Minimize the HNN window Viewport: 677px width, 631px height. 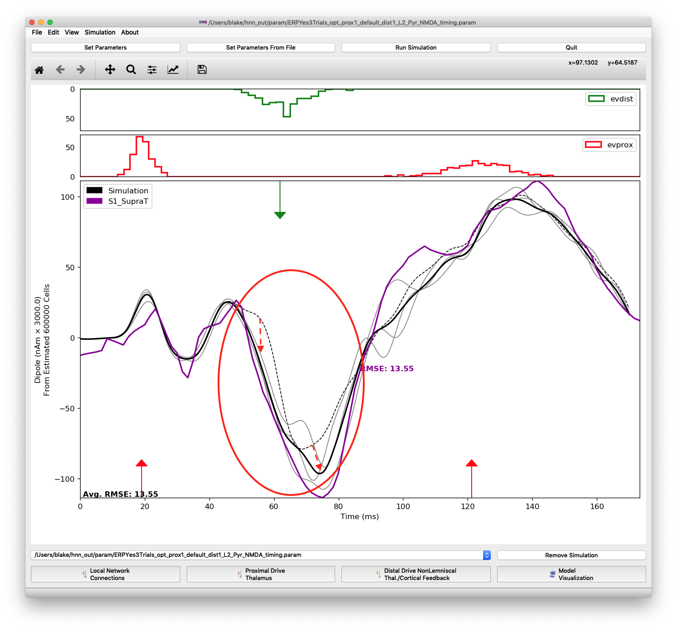41,22
